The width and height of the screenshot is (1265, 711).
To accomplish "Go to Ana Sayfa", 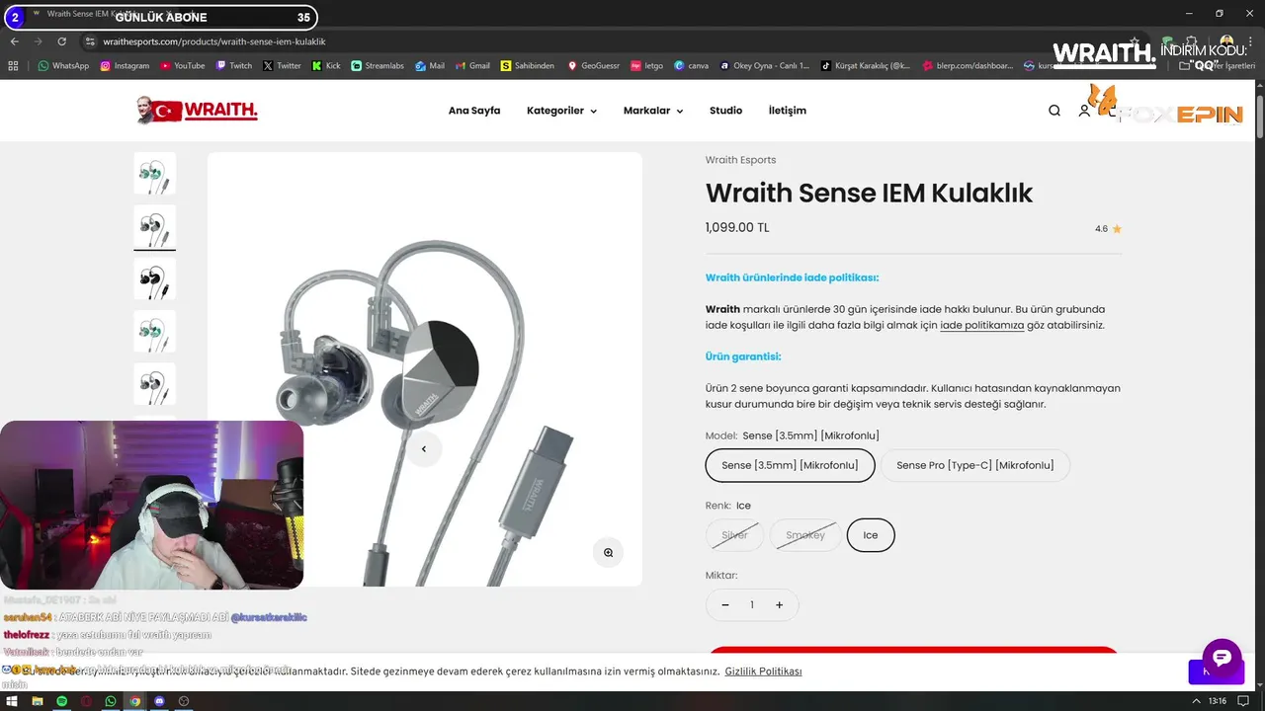I will pyautogui.click(x=474, y=111).
